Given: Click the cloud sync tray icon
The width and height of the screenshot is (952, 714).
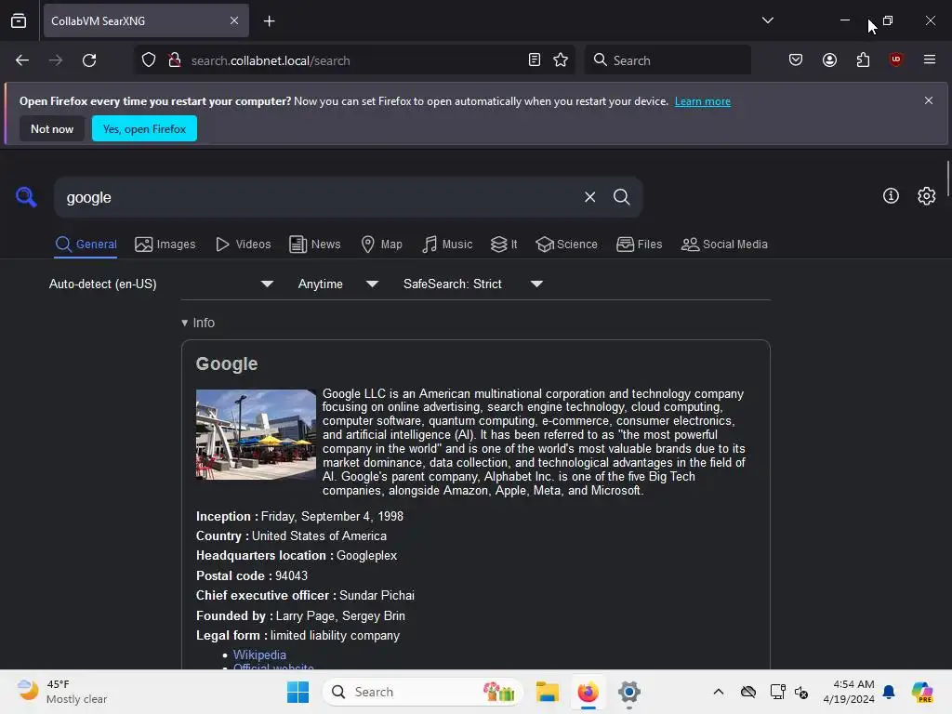Looking at the screenshot, I should pos(748,692).
